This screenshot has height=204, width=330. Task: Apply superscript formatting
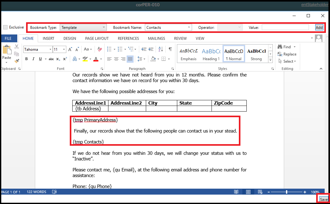(x=65, y=59)
